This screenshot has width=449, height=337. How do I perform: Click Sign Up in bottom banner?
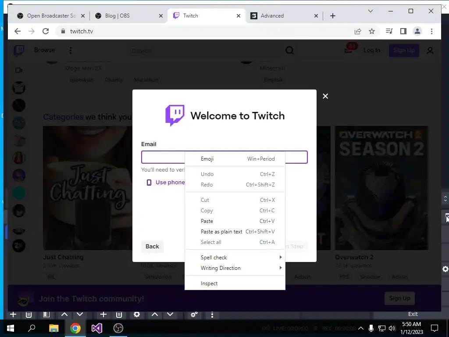(399, 298)
